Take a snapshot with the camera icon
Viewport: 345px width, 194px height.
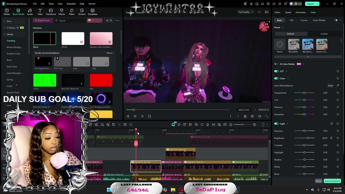(x=252, y=116)
